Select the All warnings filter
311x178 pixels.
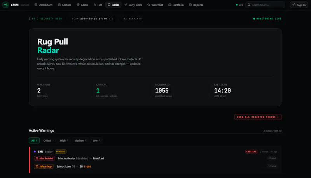(x=34, y=140)
